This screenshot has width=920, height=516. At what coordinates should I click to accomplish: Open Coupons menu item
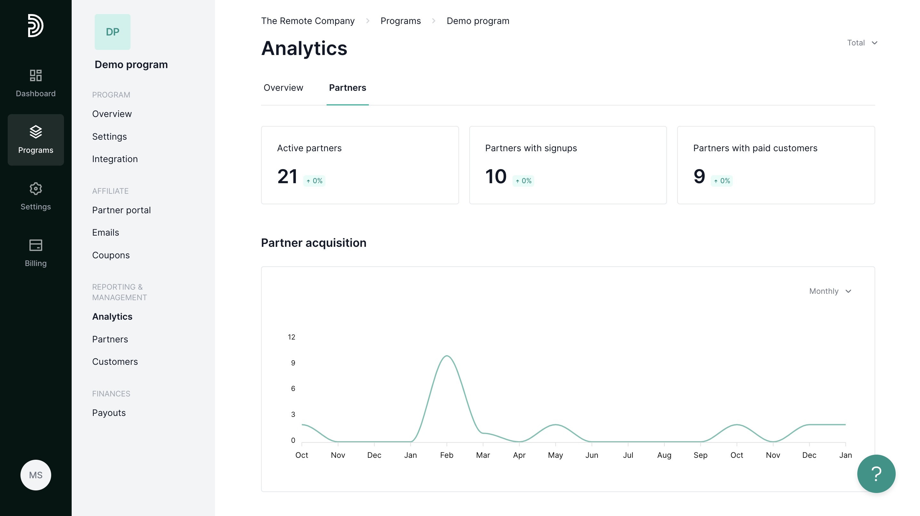[111, 255]
